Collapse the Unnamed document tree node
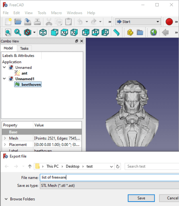This screenshot has height=206, width=179. click(x=4, y=67)
